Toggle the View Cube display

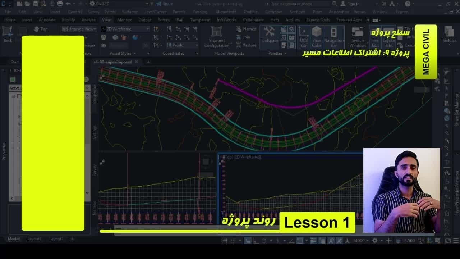(317, 37)
